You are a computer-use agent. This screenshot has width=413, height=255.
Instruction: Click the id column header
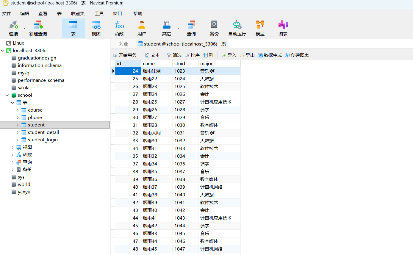click(x=128, y=63)
